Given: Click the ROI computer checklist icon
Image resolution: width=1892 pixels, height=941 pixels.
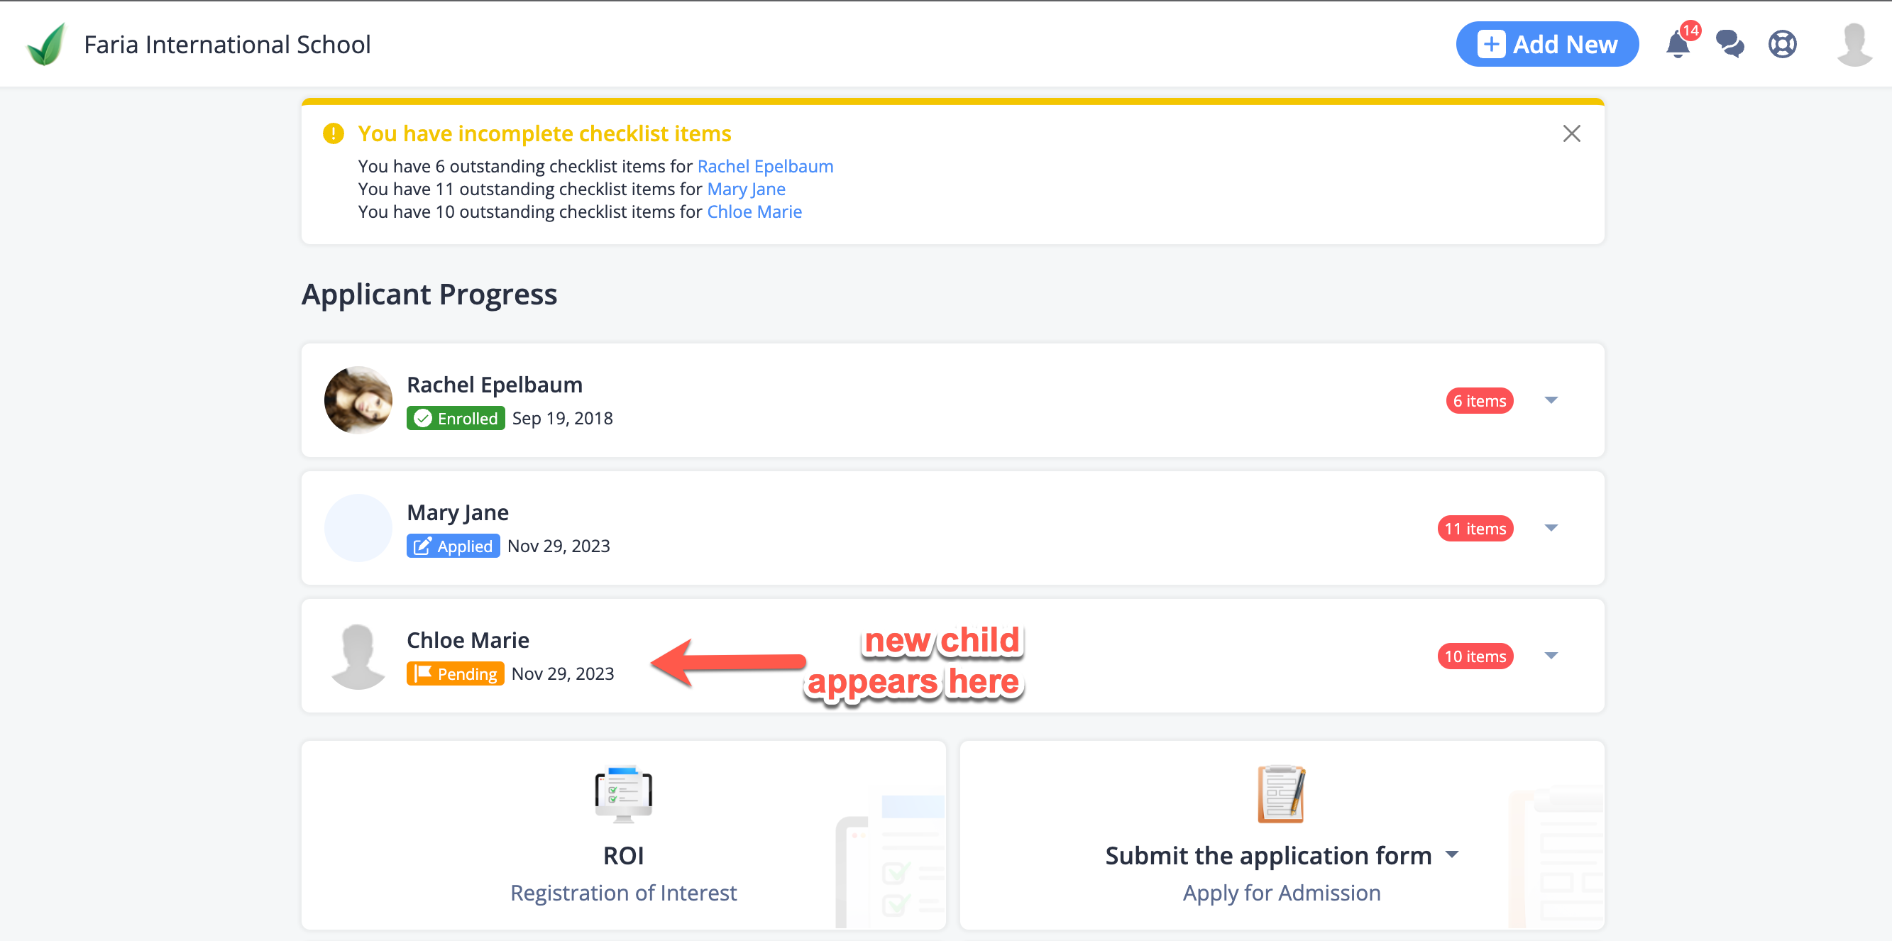Looking at the screenshot, I should tap(624, 793).
